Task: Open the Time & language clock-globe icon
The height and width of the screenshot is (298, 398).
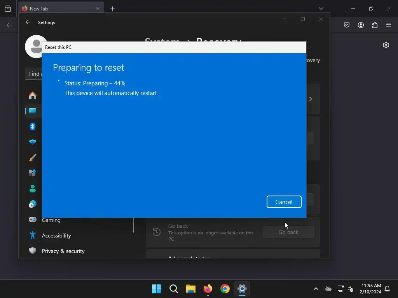Action: [33, 204]
